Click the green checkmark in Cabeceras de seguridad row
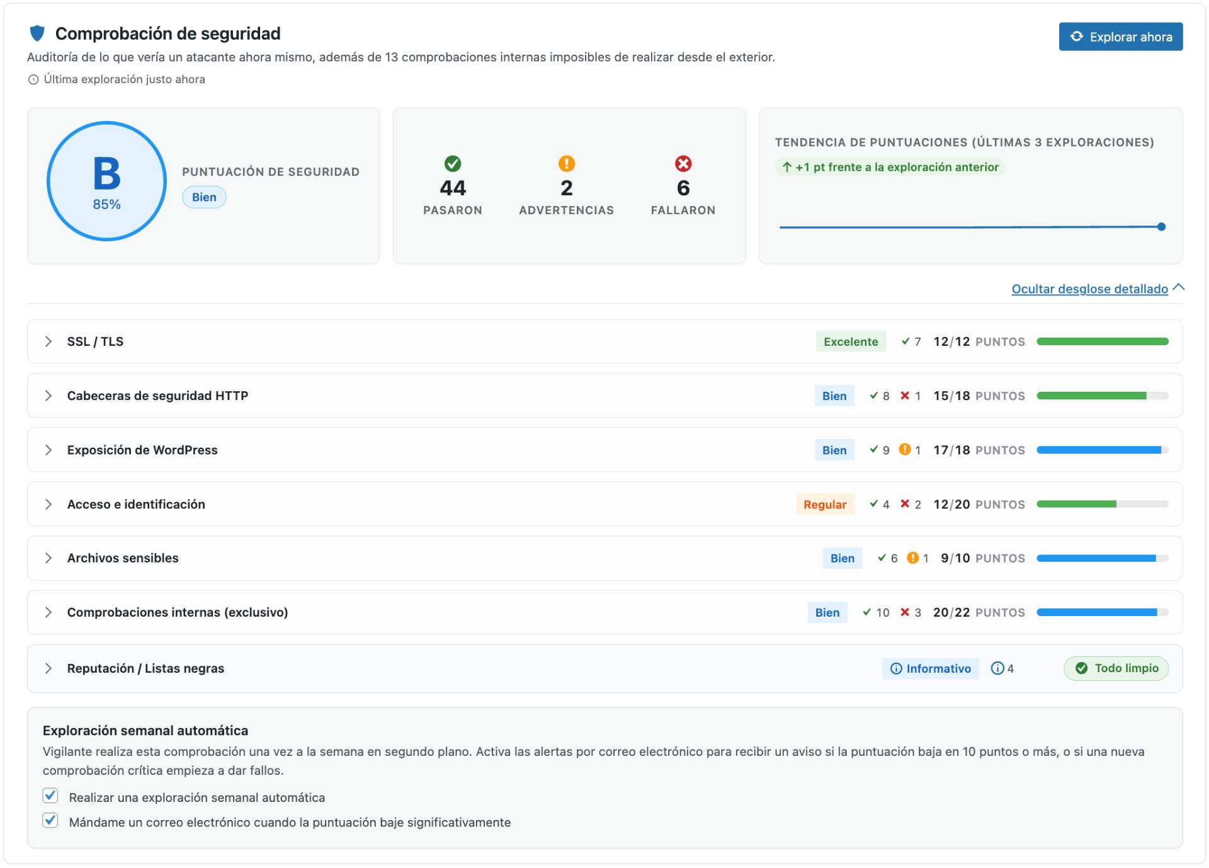 point(874,395)
